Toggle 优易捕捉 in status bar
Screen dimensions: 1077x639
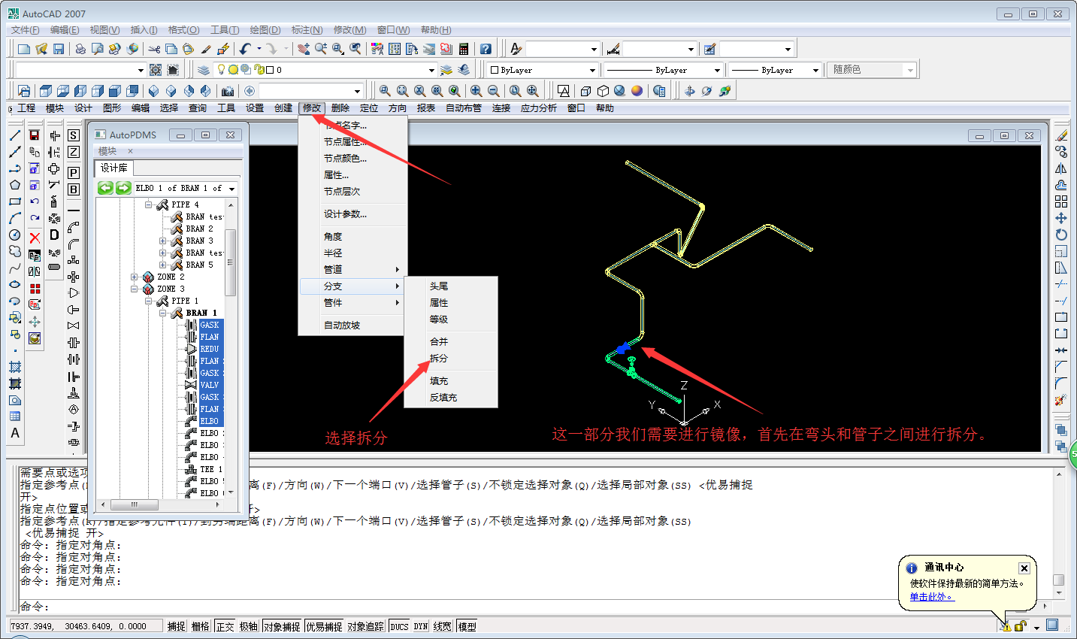coord(324,626)
